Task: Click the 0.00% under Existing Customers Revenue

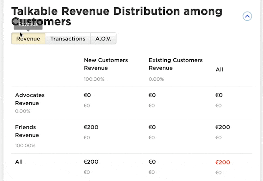Action: 156,79
